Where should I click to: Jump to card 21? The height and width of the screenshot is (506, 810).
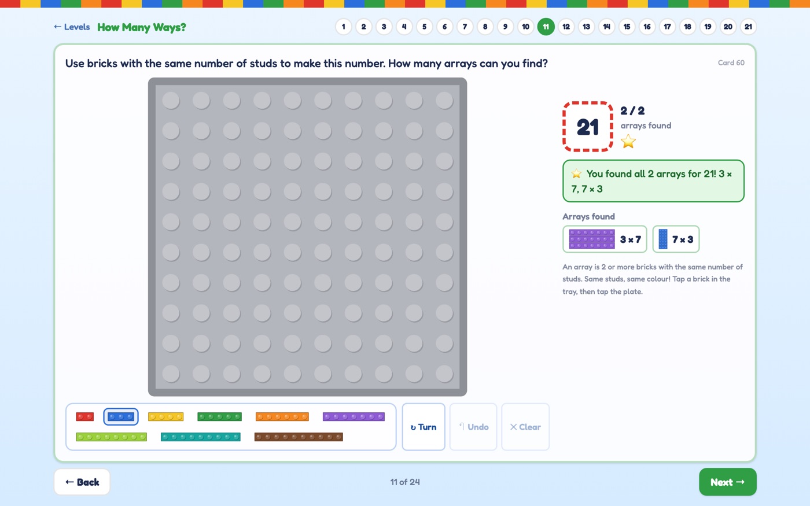click(x=749, y=27)
